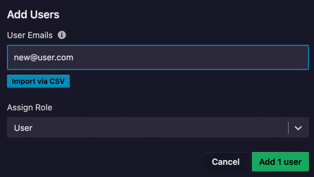Click the User Emails field label

(x=30, y=35)
